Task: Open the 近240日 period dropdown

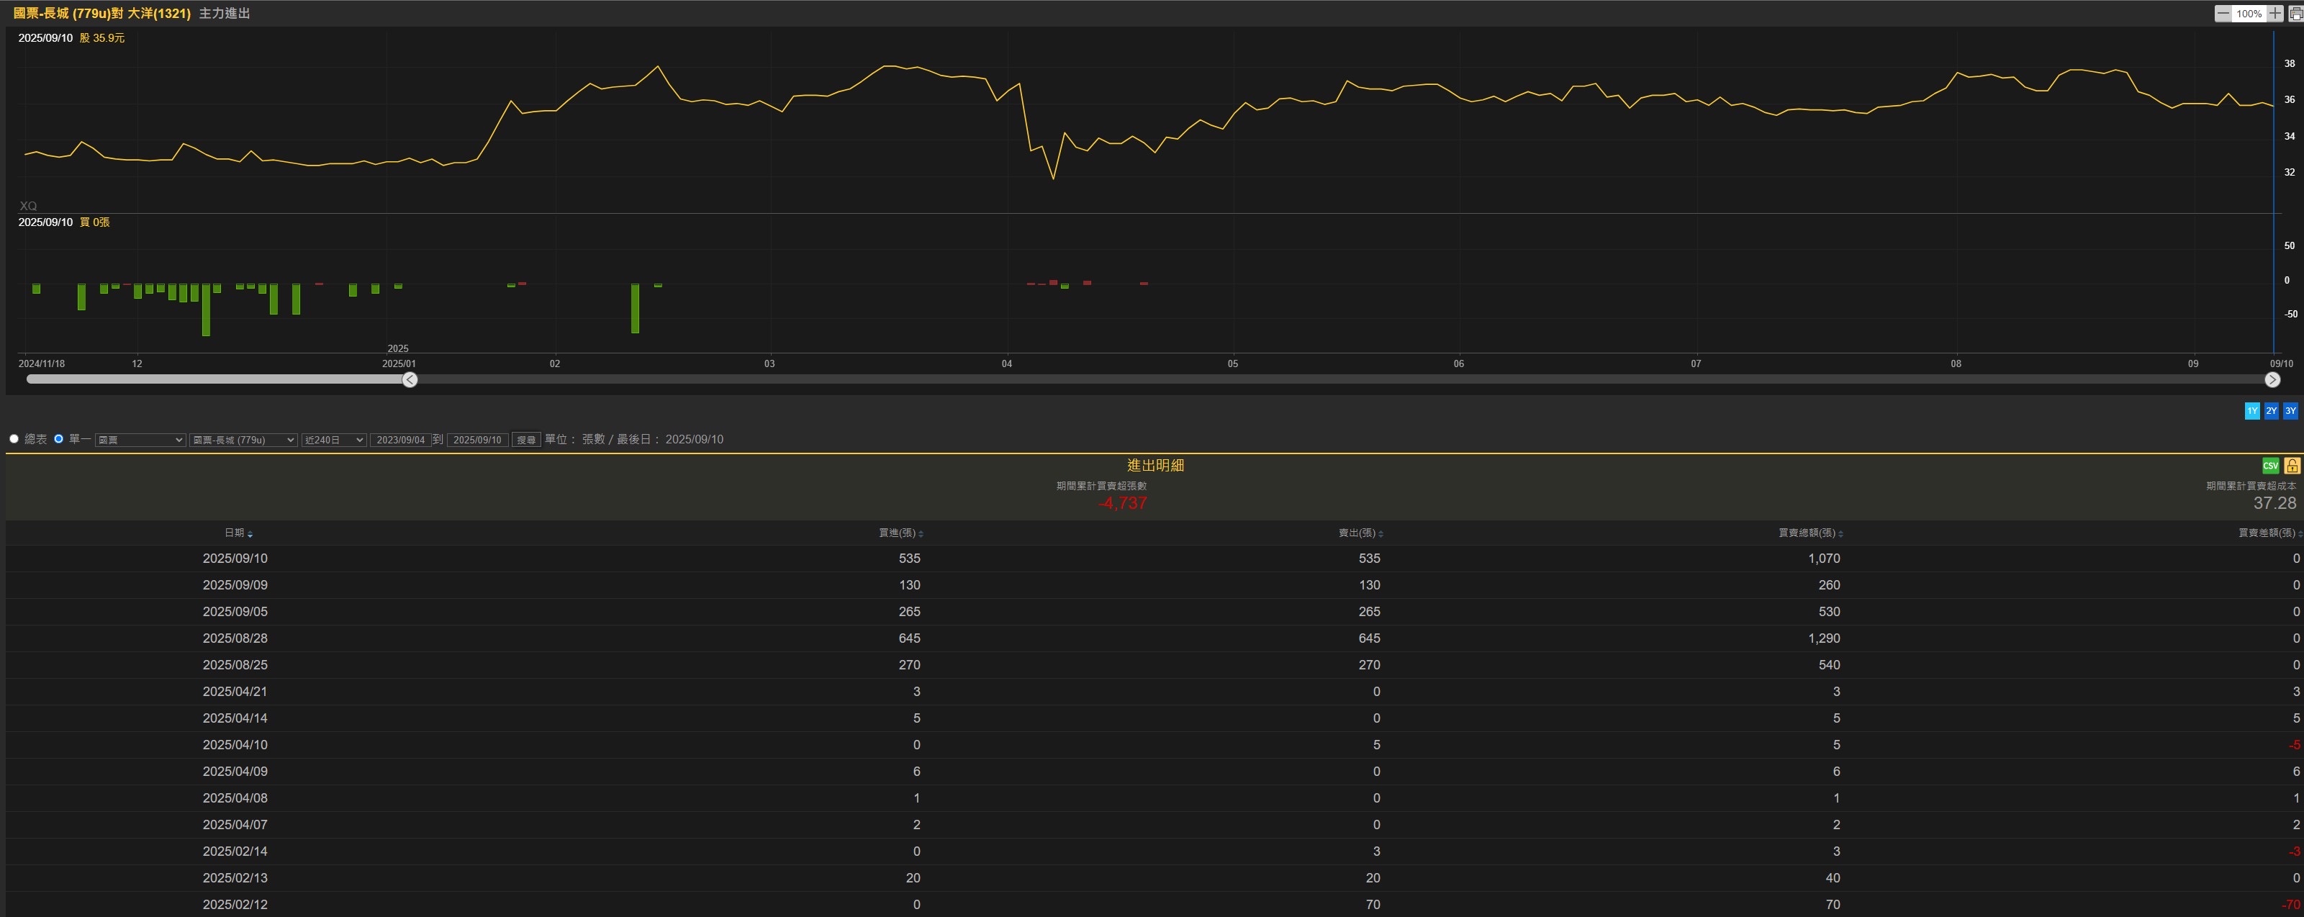Action: 333,441
